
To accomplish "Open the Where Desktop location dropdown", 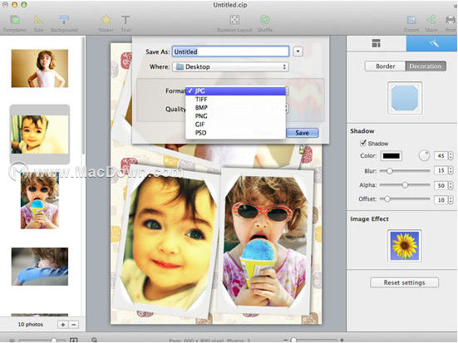I will click(x=230, y=66).
